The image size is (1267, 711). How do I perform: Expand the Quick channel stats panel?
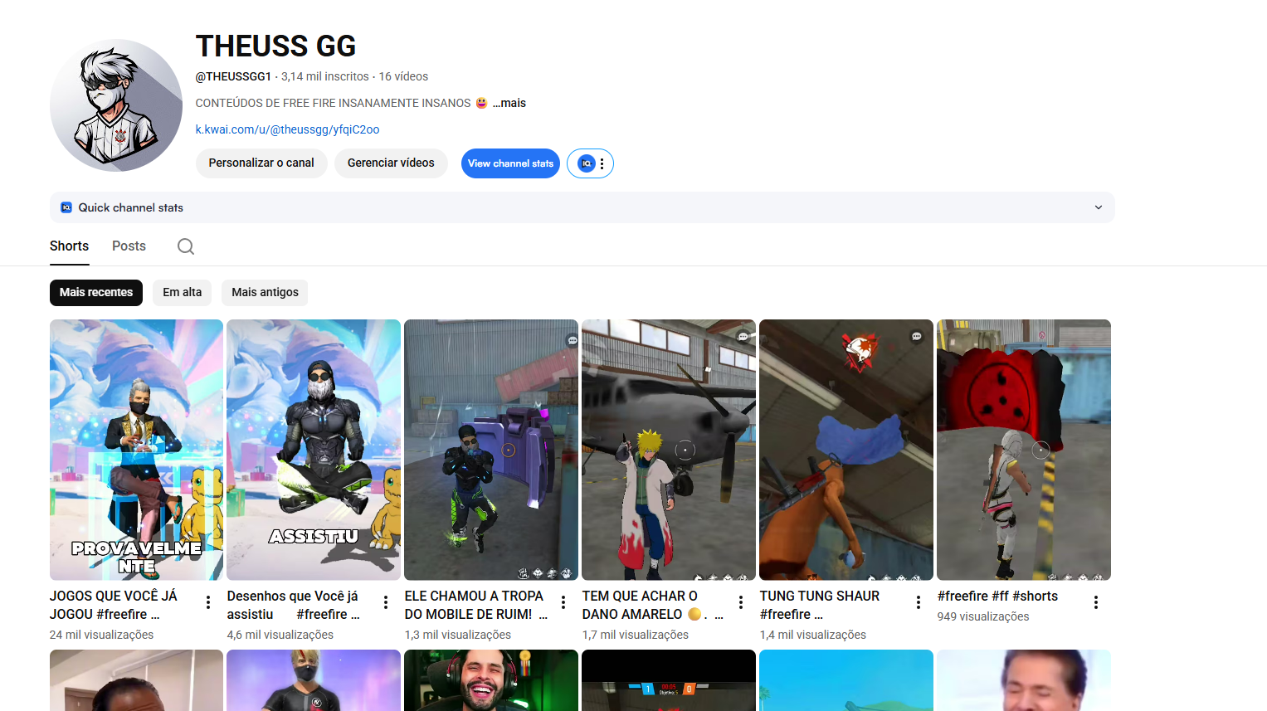point(1099,207)
